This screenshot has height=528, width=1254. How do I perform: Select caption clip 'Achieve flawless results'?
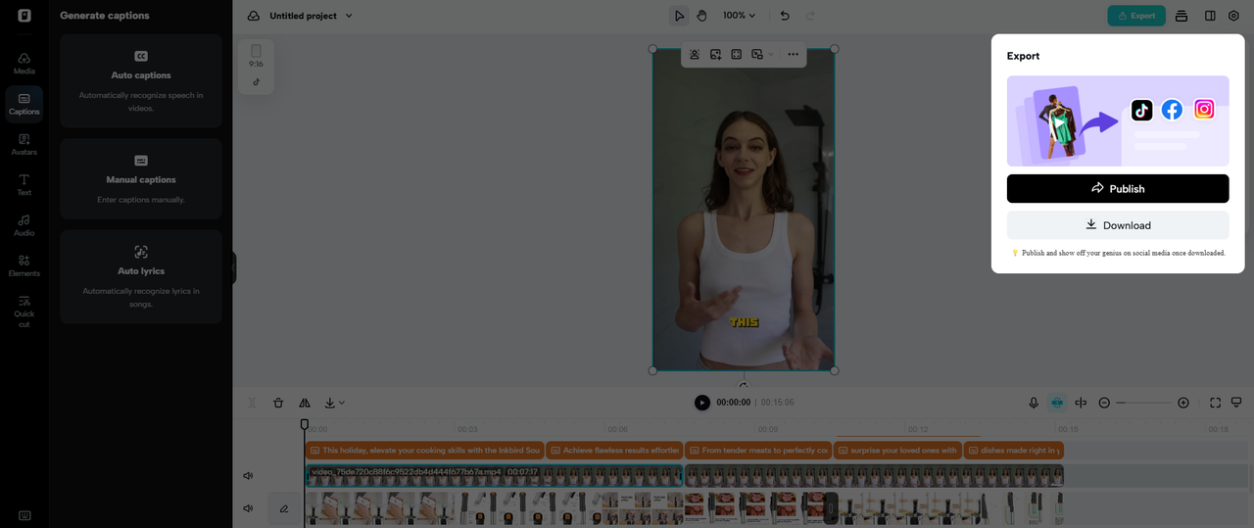pyautogui.click(x=614, y=451)
